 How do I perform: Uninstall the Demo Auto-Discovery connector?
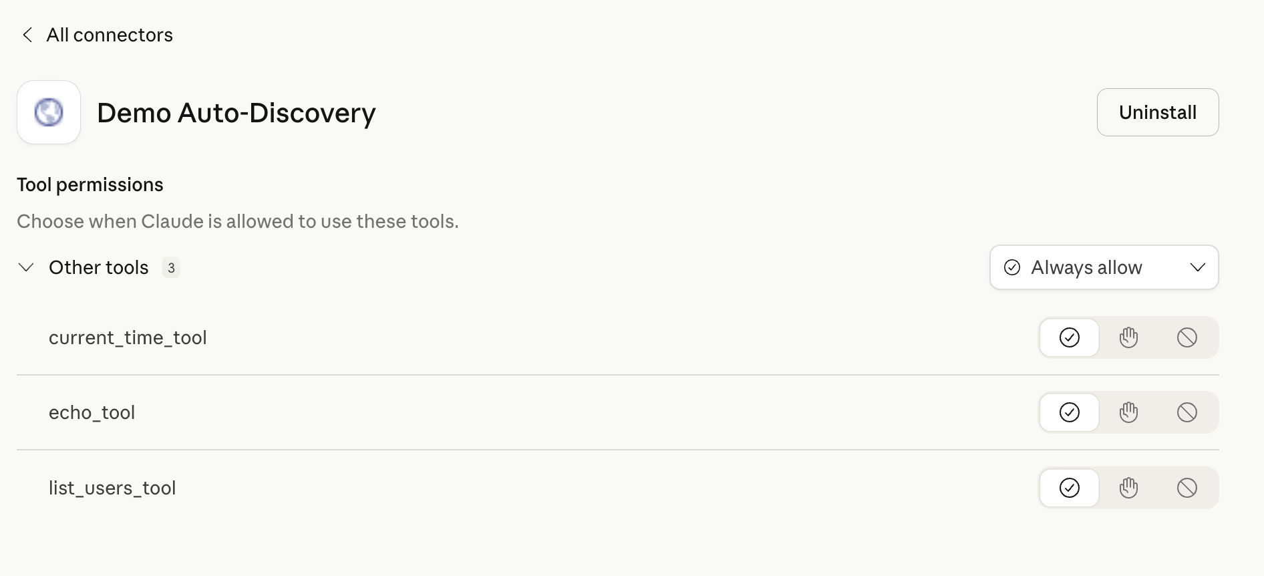[x=1157, y=112]
